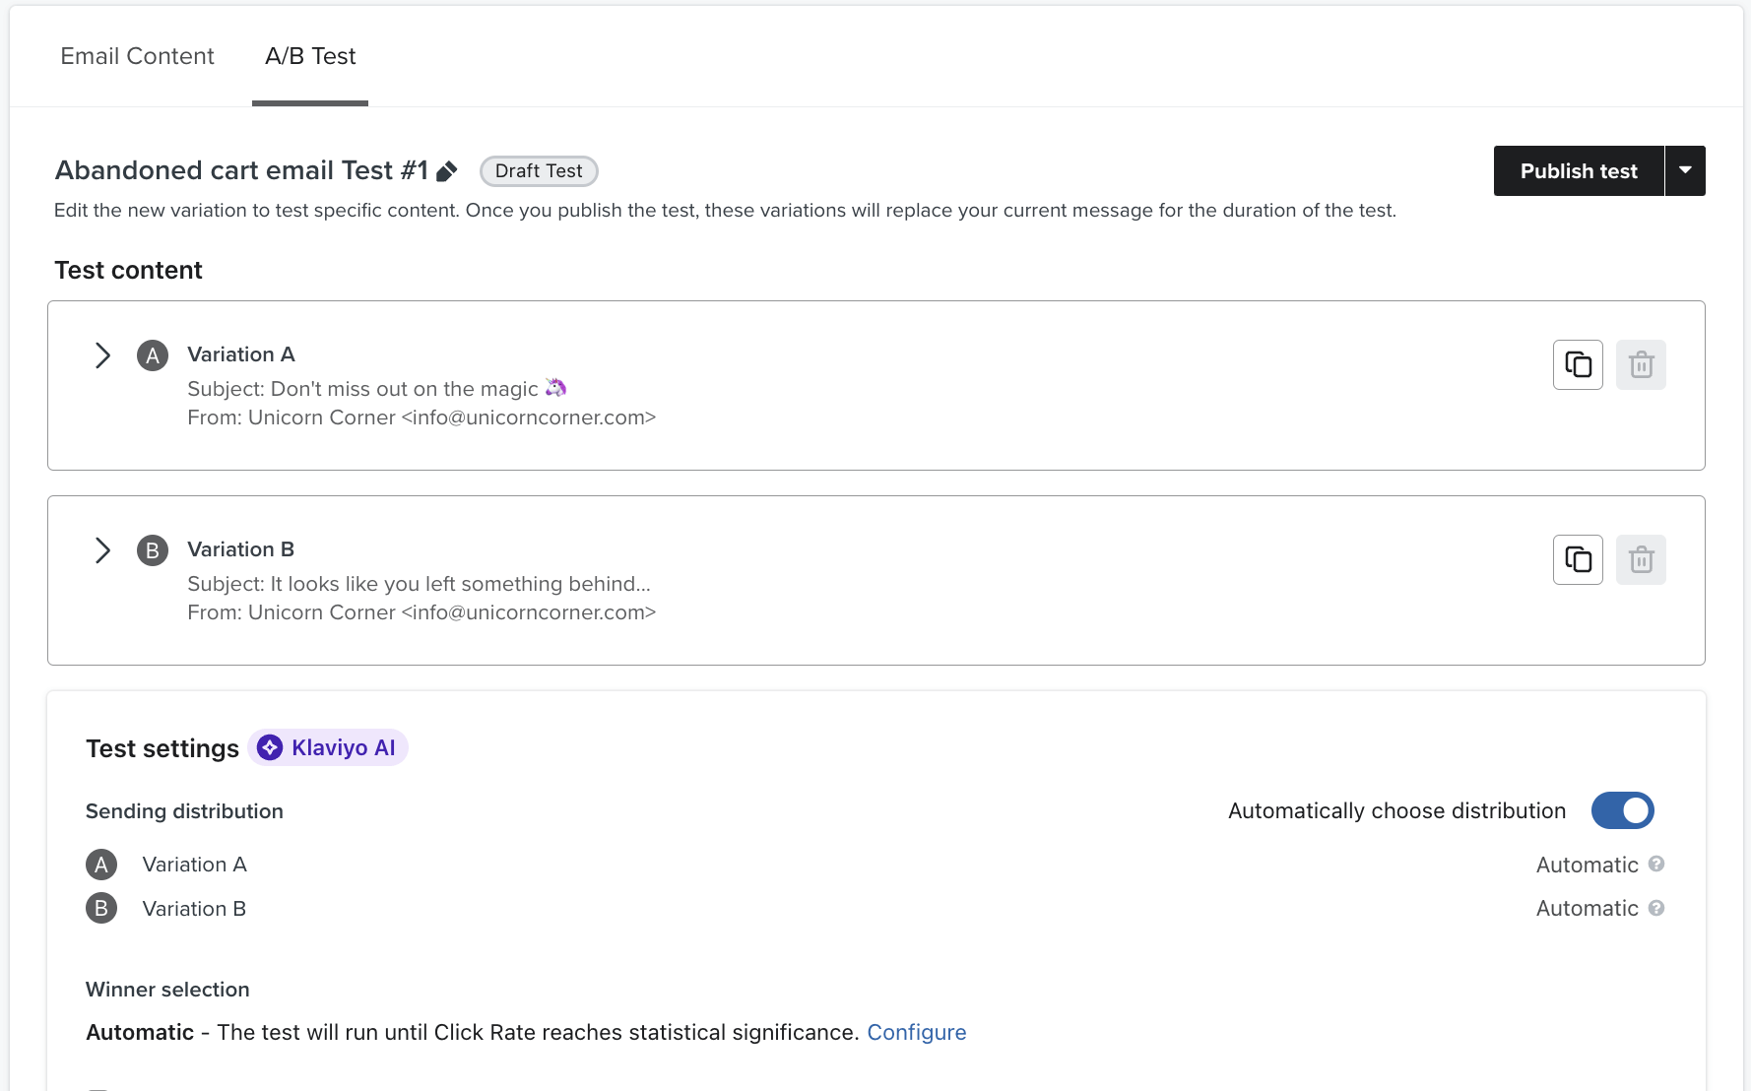The height and width of the screenshot is (1091, 1751).
Task: Open help icon next to Variation A Automatic
Action: [1656, 864]
